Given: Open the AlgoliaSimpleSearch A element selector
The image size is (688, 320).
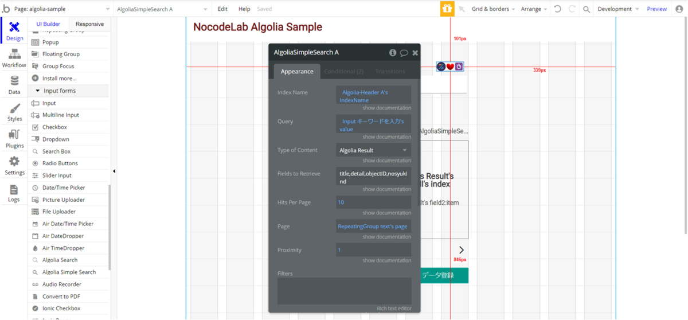Looking at the screenshot, I should (162, 9).
